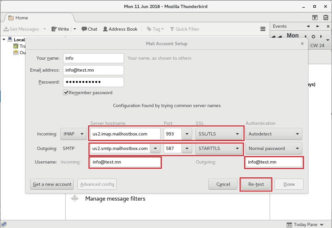The height and width of the screenshot is (228, 332).
Task: Click the online status icon in status bar
Action: [x=4, y=224]
